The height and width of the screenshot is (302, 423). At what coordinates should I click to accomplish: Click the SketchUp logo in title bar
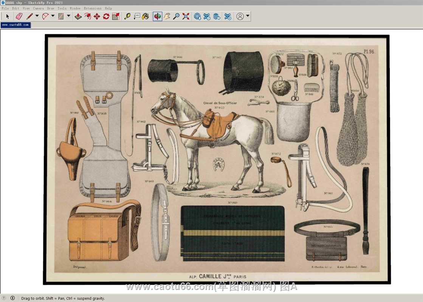(3, 2)
